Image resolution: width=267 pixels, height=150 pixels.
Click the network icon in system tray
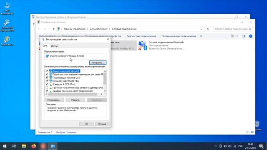click(x=235, y=146)
